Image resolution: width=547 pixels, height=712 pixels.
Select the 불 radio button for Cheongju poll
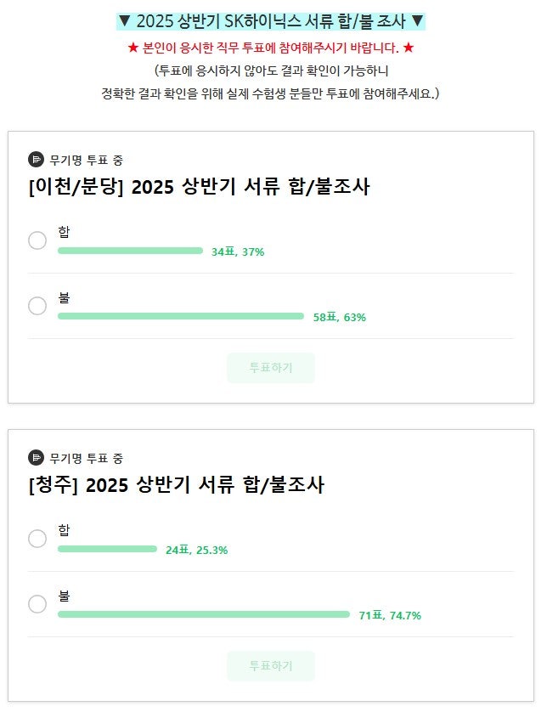pos(37,604)
